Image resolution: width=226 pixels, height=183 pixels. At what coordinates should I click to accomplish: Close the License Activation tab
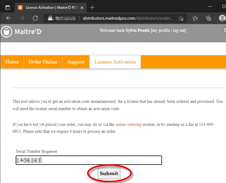[82, 7]
